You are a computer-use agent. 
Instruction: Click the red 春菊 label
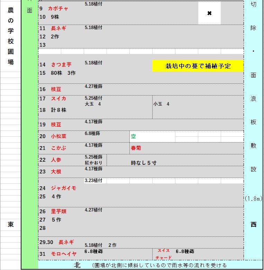(x=136, y=148)
